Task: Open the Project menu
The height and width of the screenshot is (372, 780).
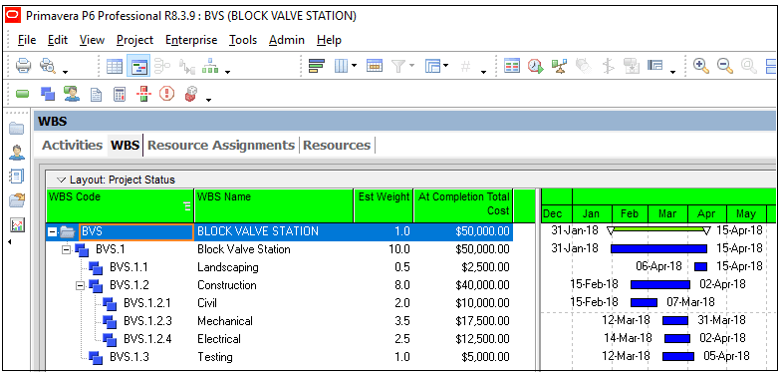Action: click(x=134, y=40)
